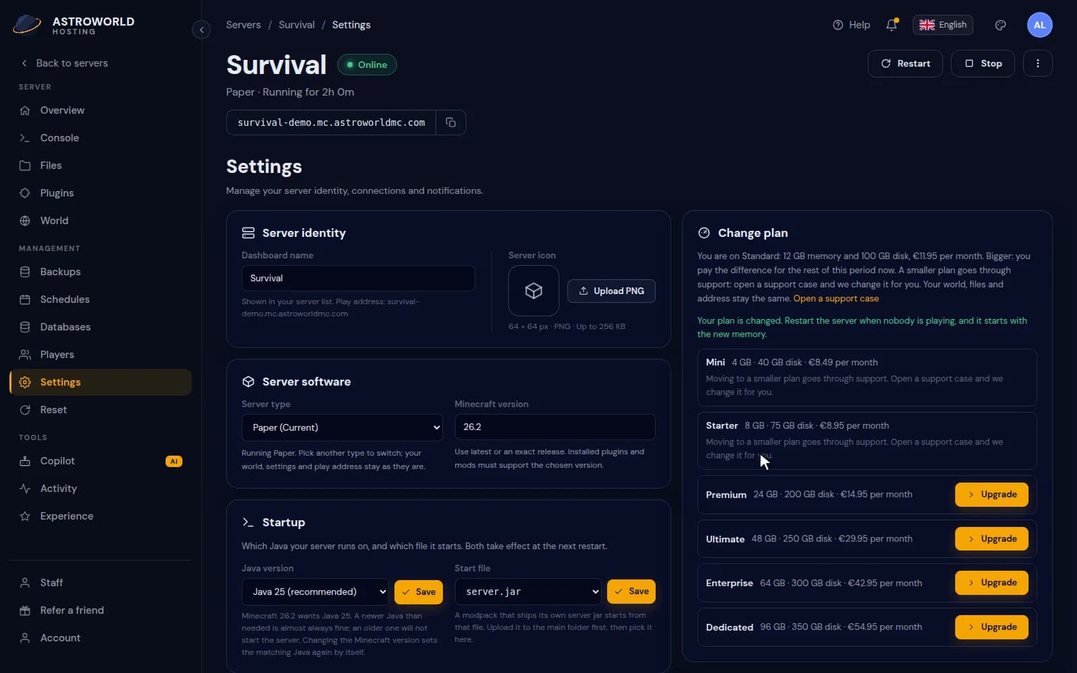Image resolution: width=1077 pixels, height=673 pixels.
Task: Open Activity in the sidebar
Action: pos(101,489)
